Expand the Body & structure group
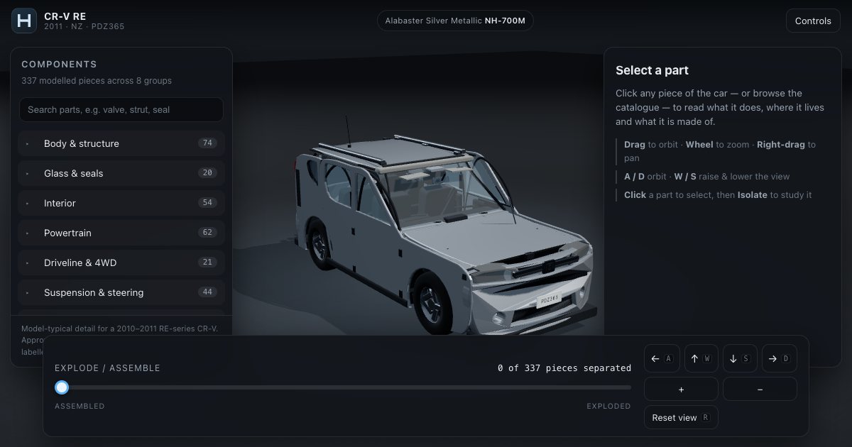Image resolution: width=852 pixels, height=447 pixels. click(x=121, y=143)
